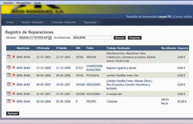The height and width of the screenshot is (124, 193).
Task: Delete the NOGUEIRA repair entry
Action: pos(14,94)
